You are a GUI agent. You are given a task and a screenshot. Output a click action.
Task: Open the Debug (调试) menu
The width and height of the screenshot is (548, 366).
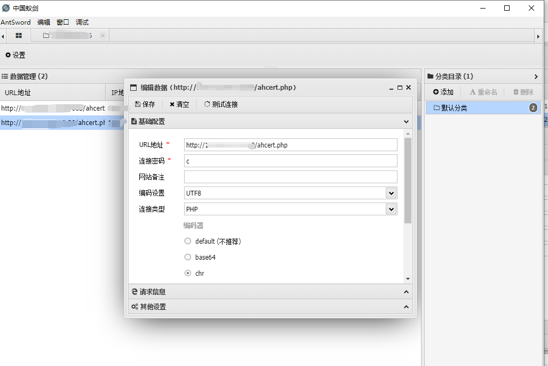(x=82, y=22)
